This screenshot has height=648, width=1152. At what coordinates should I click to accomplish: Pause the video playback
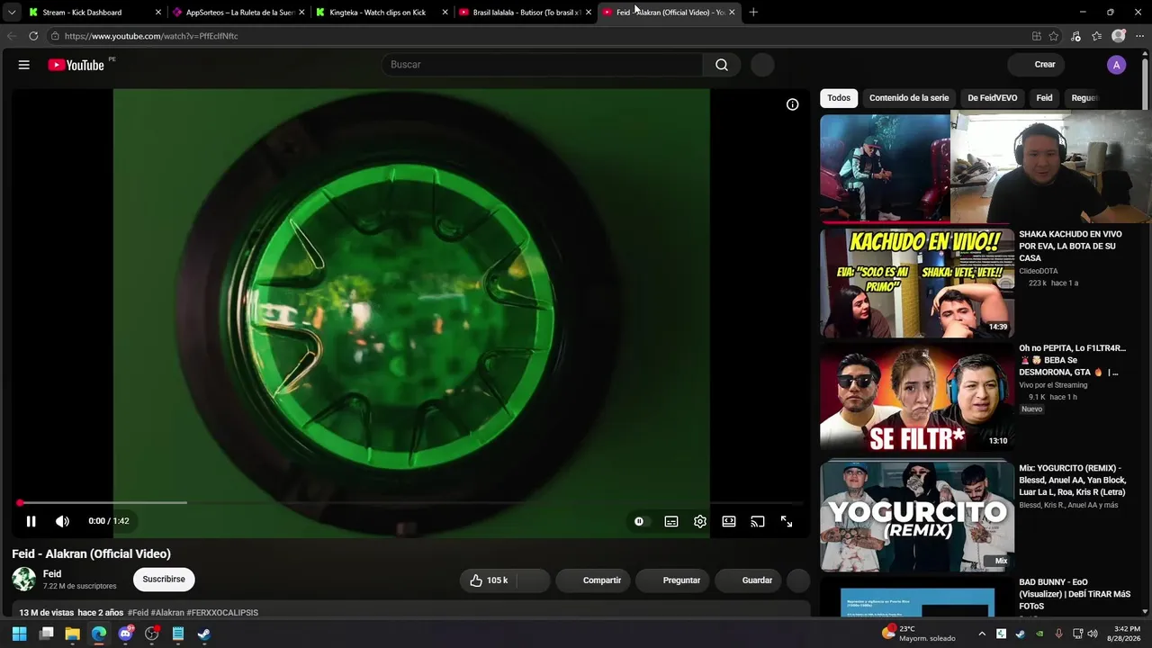click(31, 521)
